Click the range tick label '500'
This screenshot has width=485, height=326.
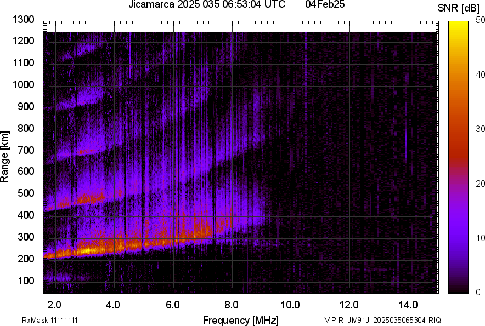pos(26,193)
